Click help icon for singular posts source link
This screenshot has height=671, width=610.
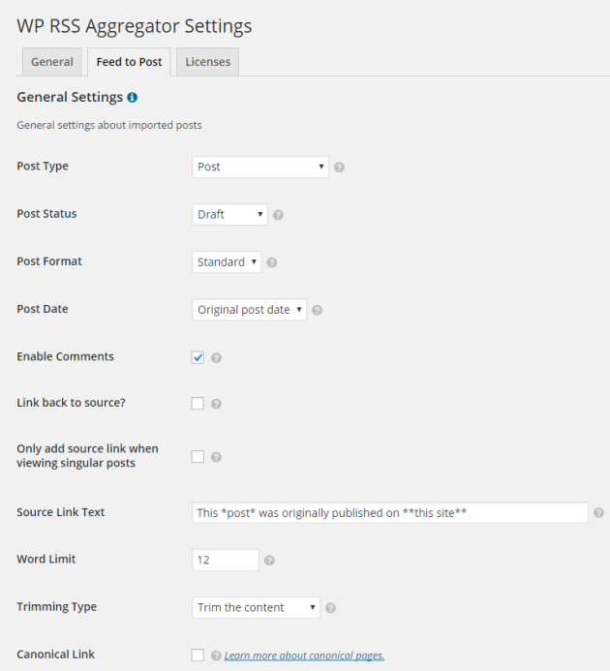[x=216, y=457]
